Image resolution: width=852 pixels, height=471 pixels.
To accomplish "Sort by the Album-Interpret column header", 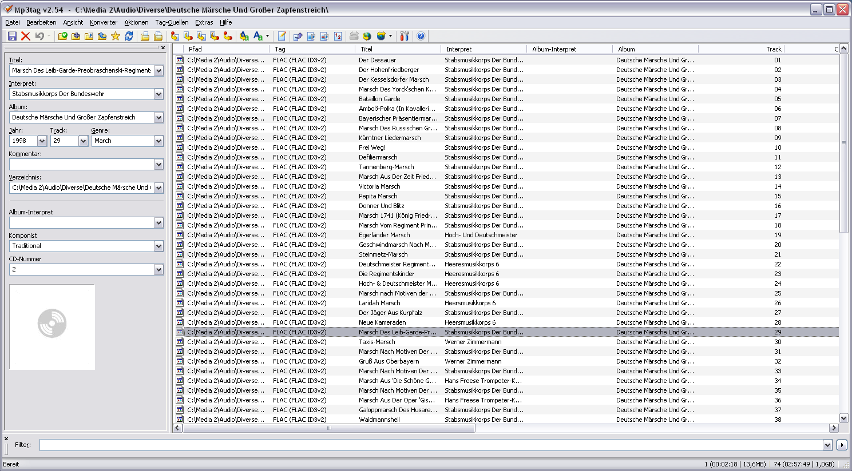I will coord(569,49).
